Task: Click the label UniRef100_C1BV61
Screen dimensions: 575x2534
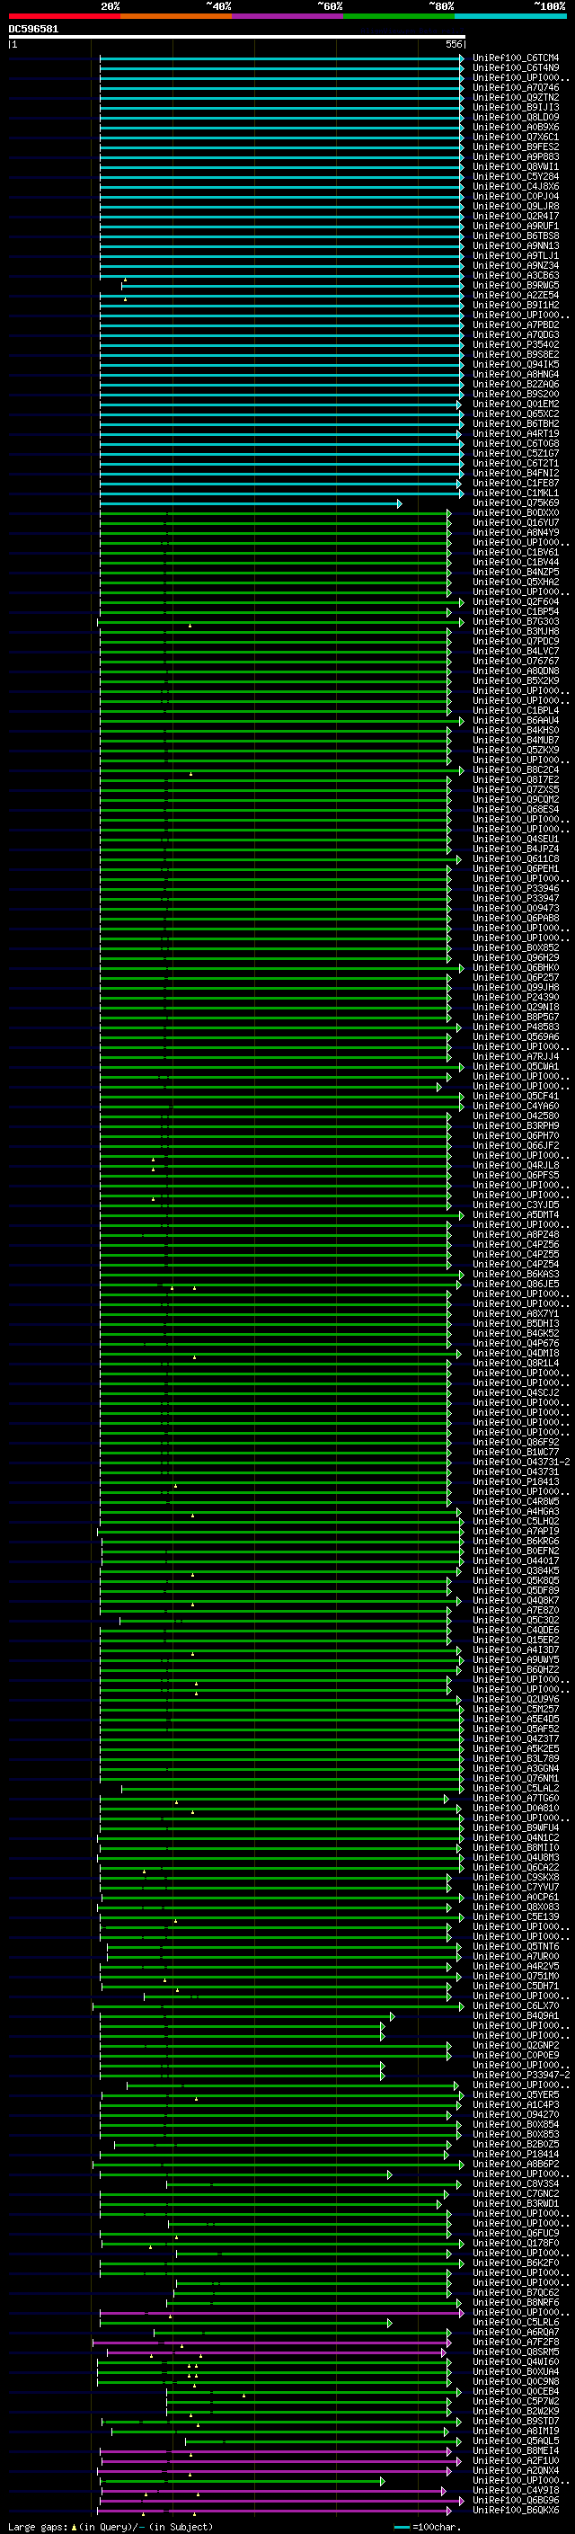Action: coord(516,552)
